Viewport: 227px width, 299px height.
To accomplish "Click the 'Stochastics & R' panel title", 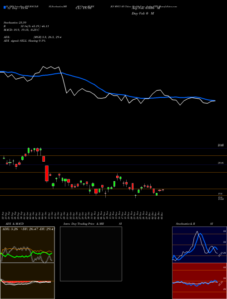I will pos(185,224).
